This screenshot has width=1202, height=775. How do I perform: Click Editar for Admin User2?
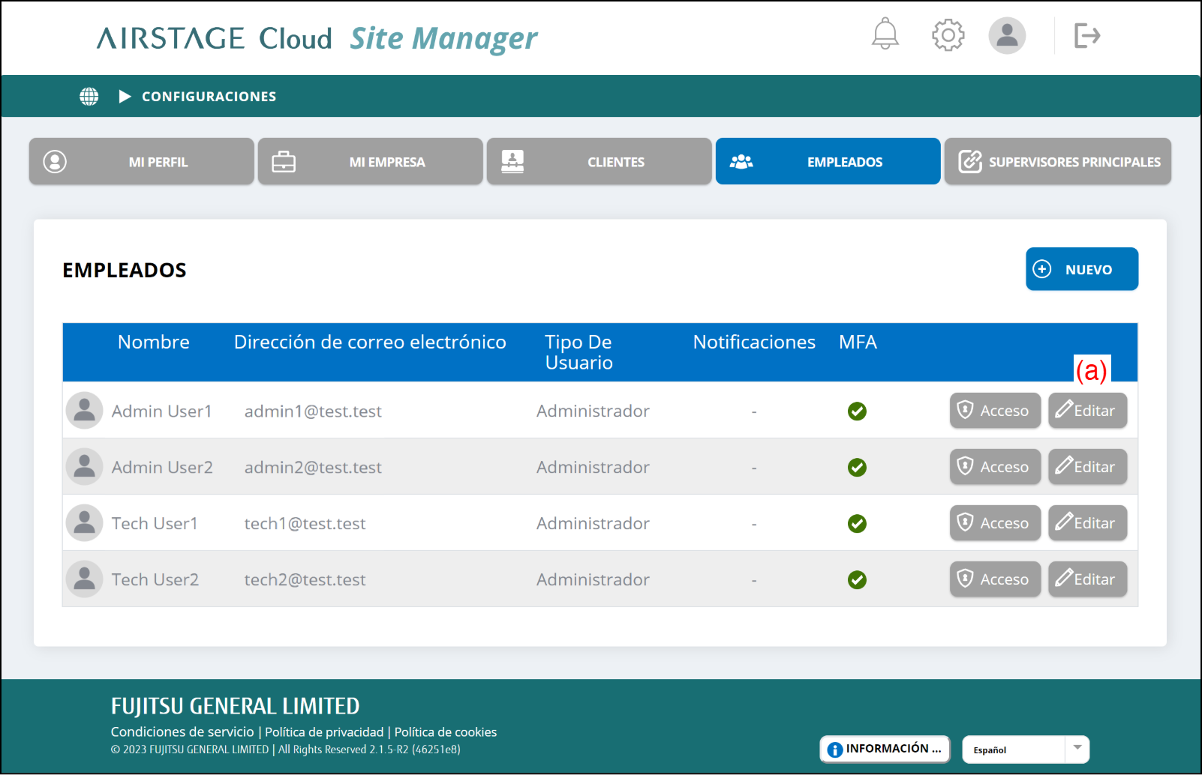tap(1087, 467)
